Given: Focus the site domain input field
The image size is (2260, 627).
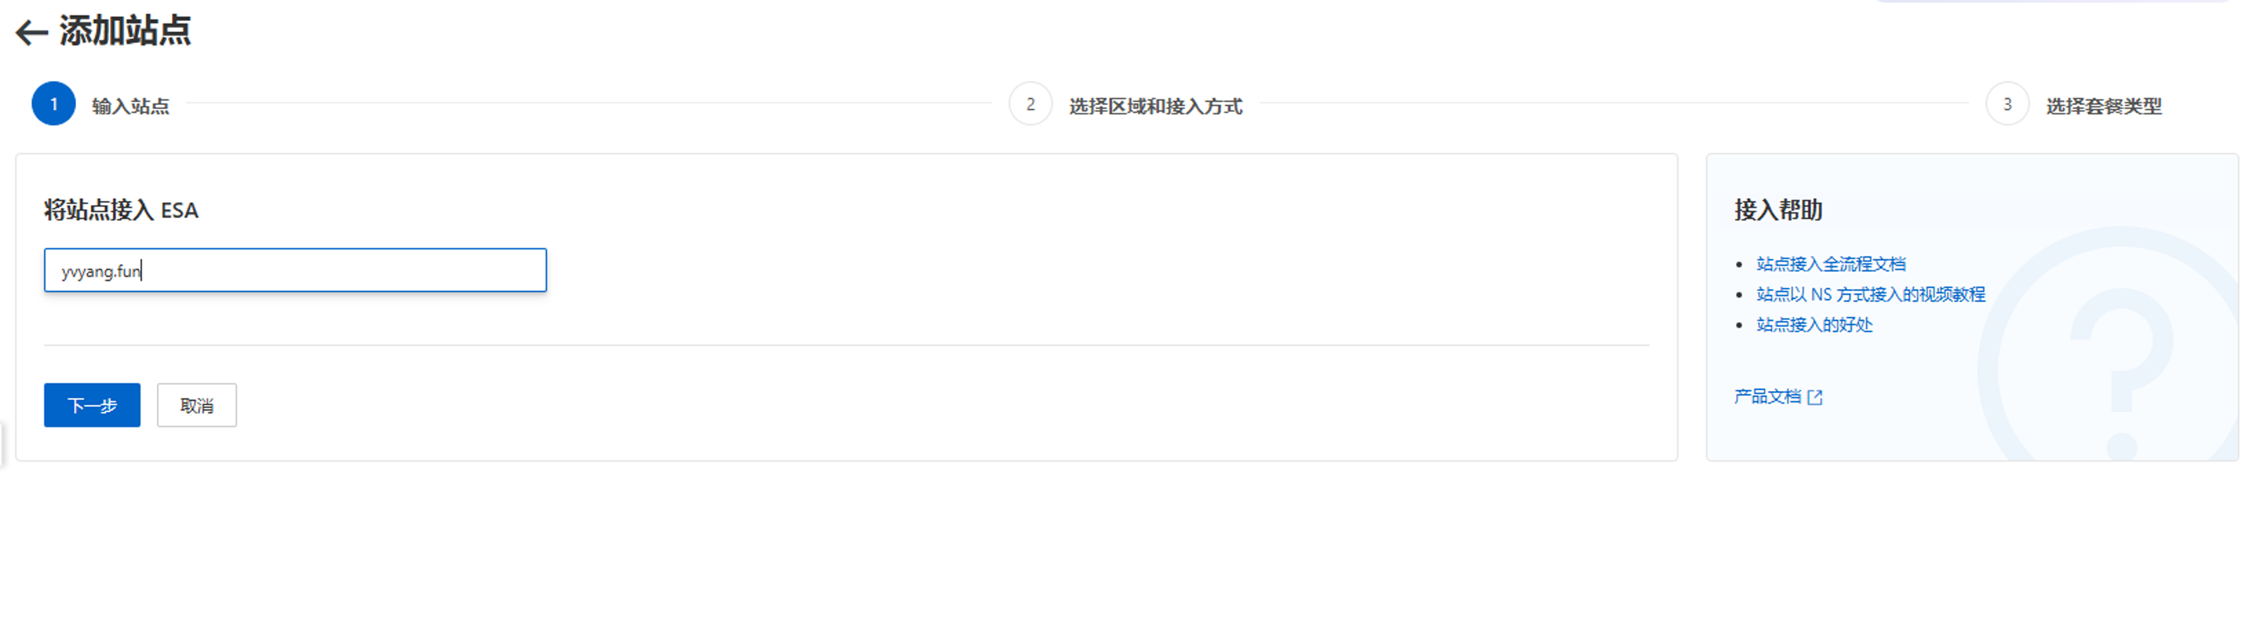Looking at the screenshot, I should (x=295, y=270).
